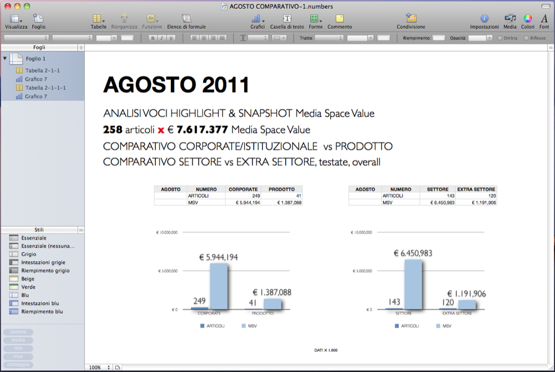
Task: Apply the Intestazioni blu table style
Action: [x=39, y=303]
